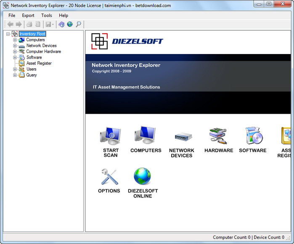Click the Options wrench and screwdriver icon

point(109,177)
